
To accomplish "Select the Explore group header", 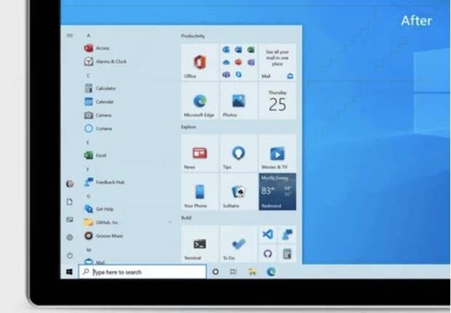I will tap(188, 127).
